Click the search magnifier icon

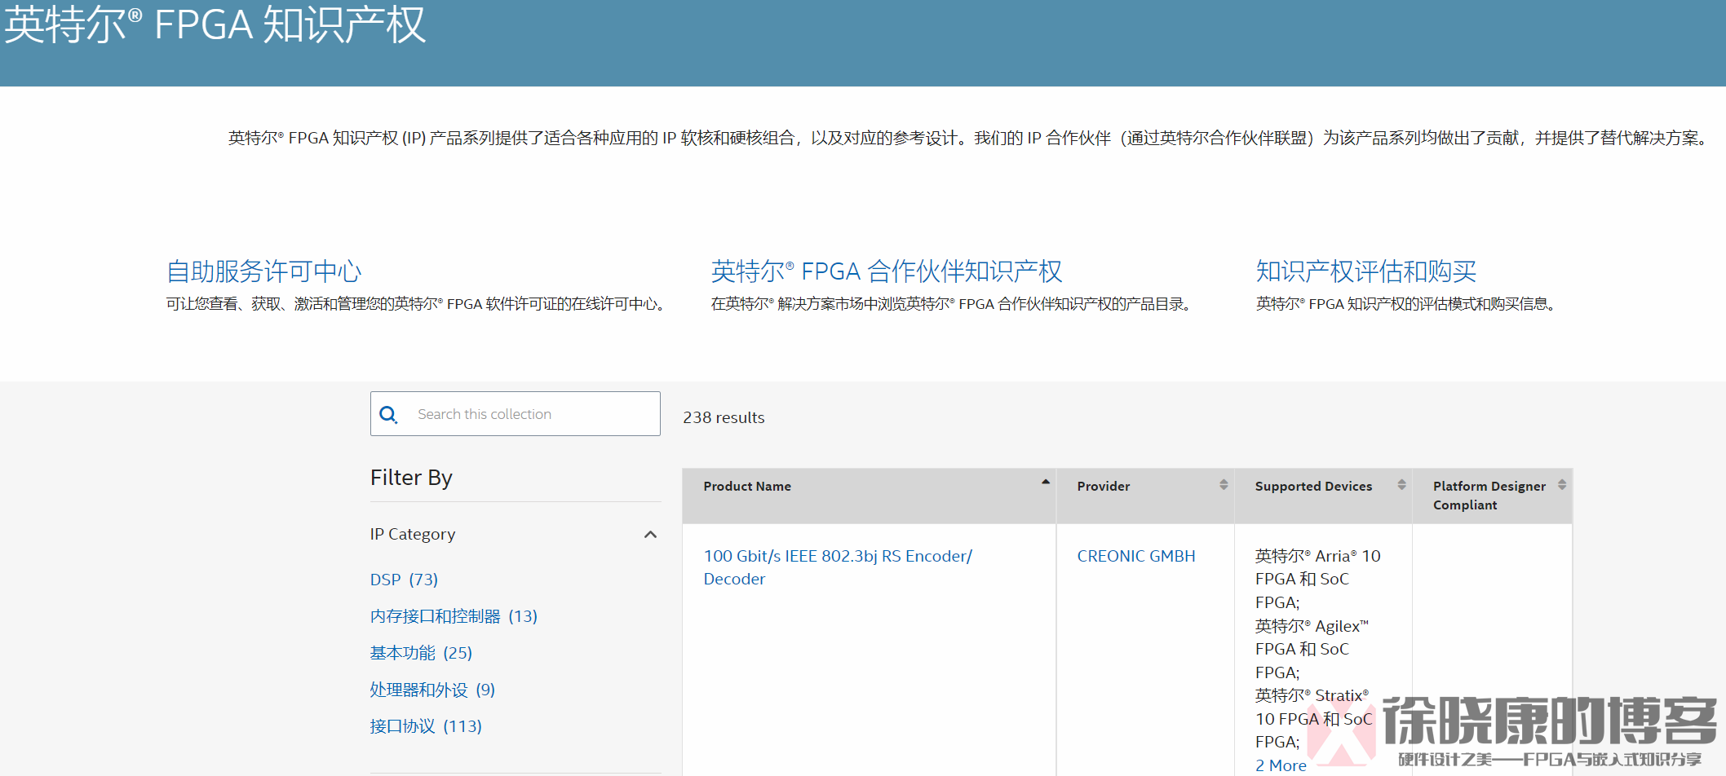389,414
